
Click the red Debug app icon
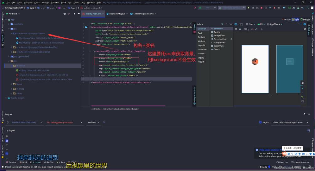point(261,8)
